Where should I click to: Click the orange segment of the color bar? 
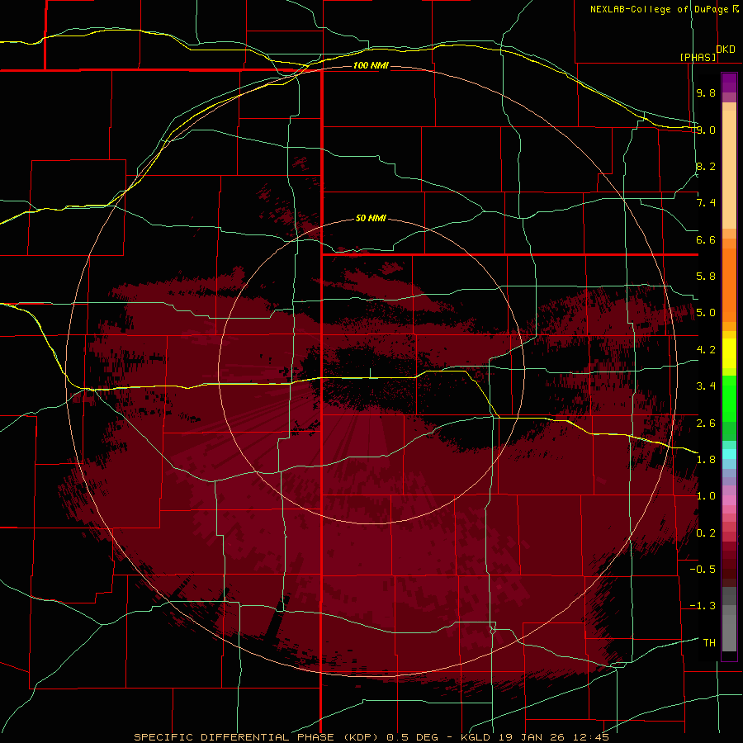pyautogui.click(x=729, y=286)
